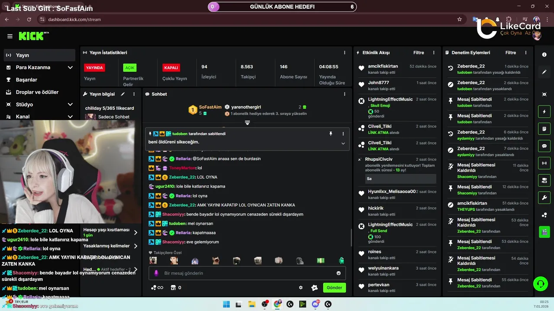The image size is (554, 311).
Task: Open Discord from the taskbar
Action: 316,304
